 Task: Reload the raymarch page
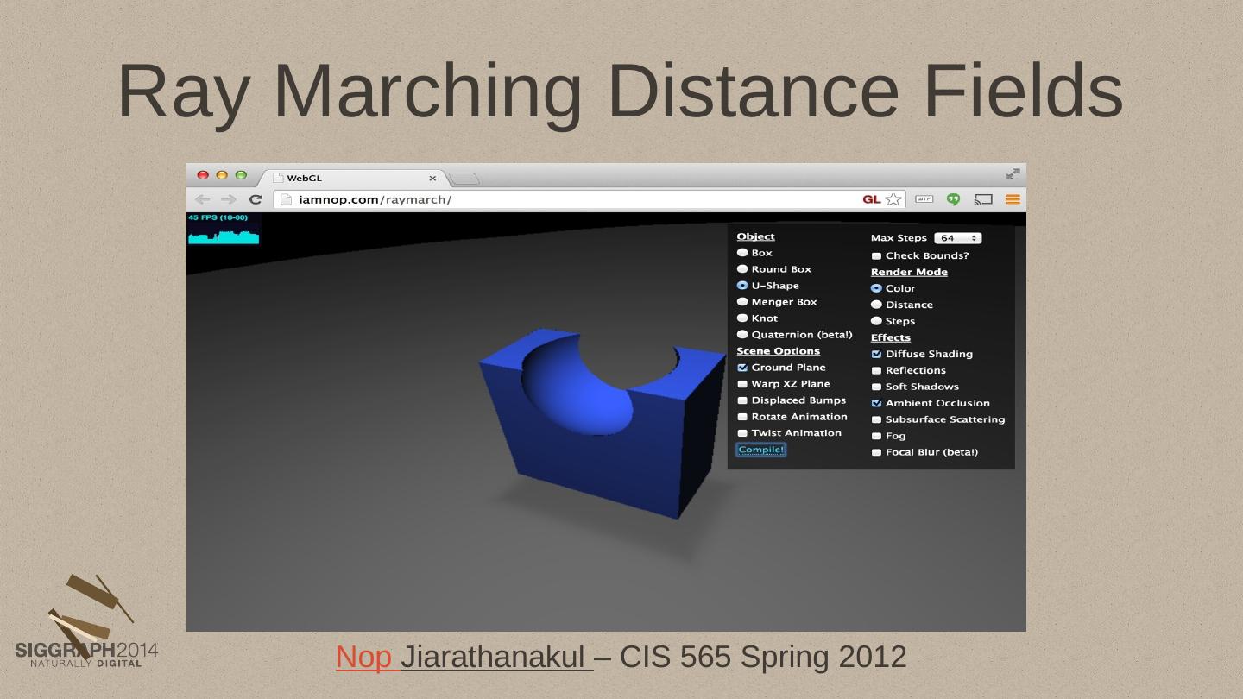tap(256, 199)
